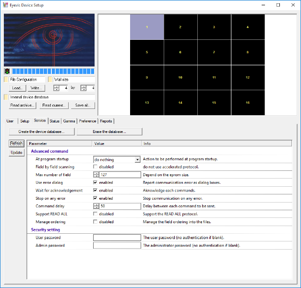Click the Info column header
The height and width of the screenshot is (288, 301).
click(x=217, y=144)
